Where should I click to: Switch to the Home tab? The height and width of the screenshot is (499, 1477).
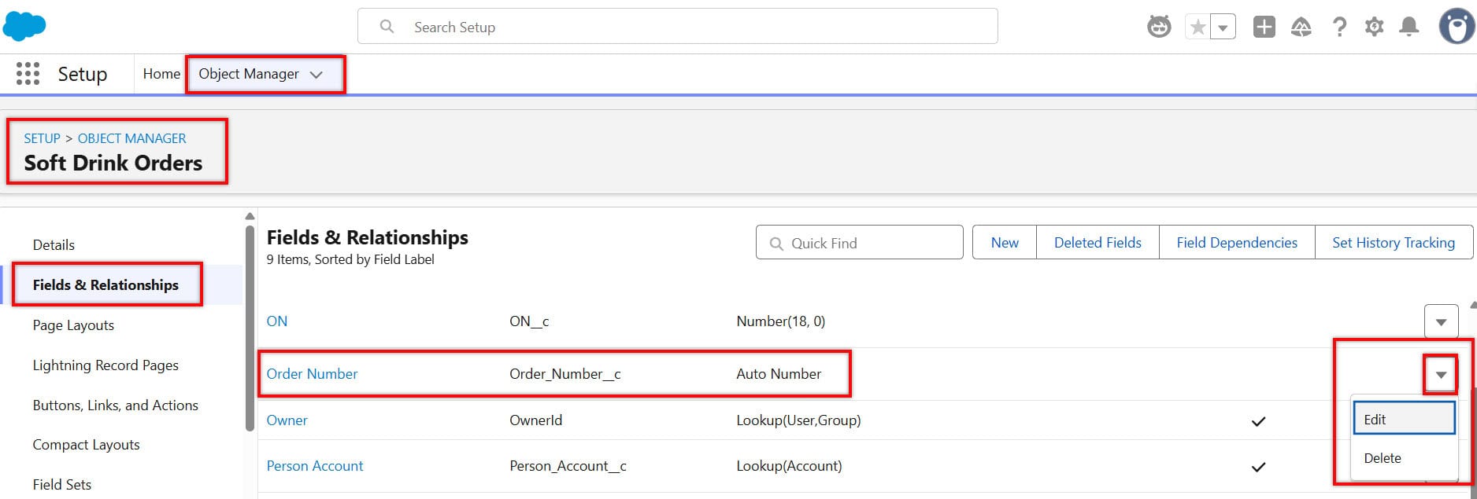pos(161,74)
